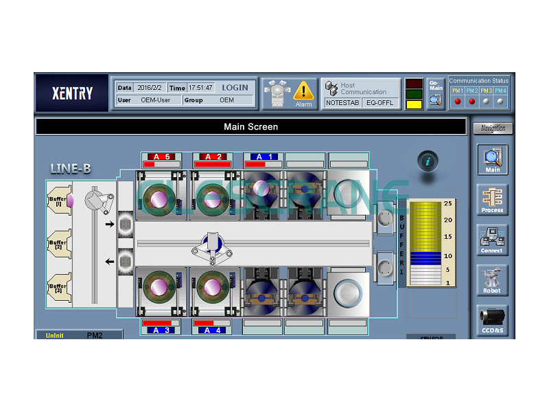This screenshot has width=549, height=412.
Task: Click the yellow signal tower light
Action: point(414,104)
